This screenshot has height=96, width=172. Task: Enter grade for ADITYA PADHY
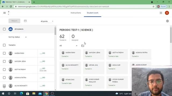pos(42,68)
